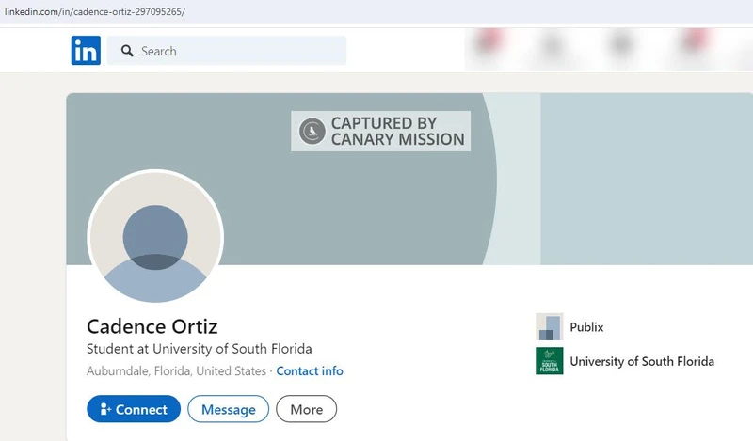This screenshot has width=753, height=441.
Task: Click the Cadence Ortiz profile name
Action: [152, 326]
